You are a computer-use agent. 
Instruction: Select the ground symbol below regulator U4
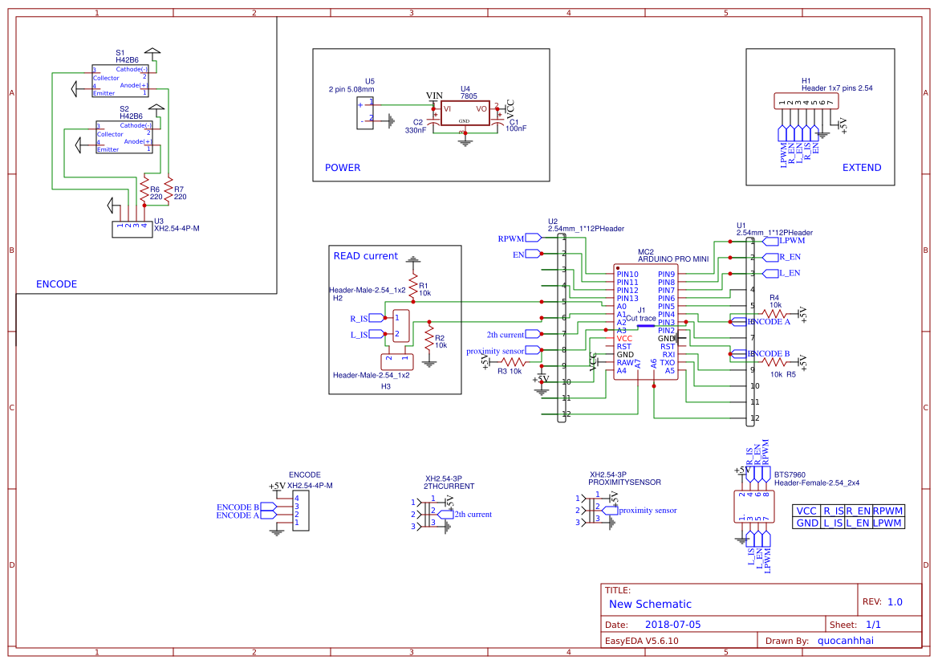[465, 143]
